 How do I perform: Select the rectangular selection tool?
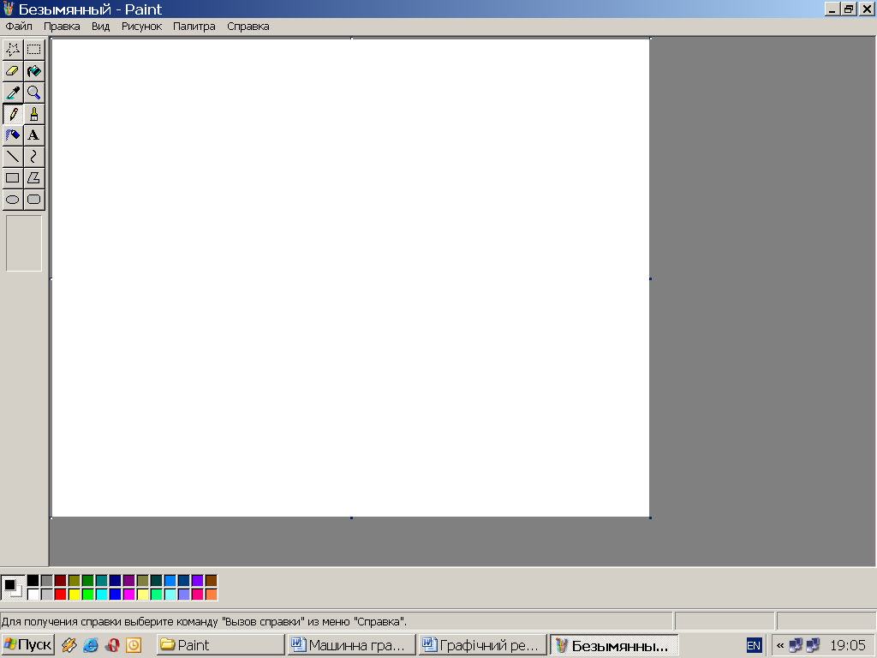(34, 50)
